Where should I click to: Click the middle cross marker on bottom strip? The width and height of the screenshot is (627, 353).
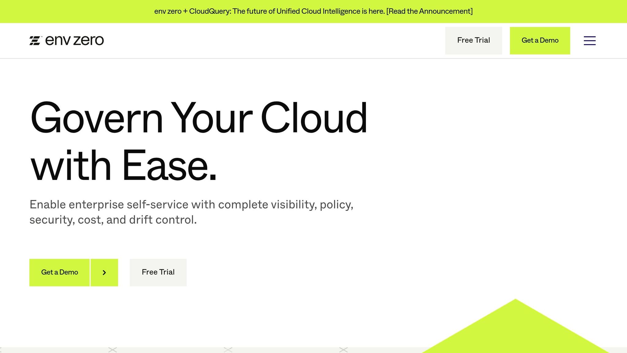(x=228, y=350)
